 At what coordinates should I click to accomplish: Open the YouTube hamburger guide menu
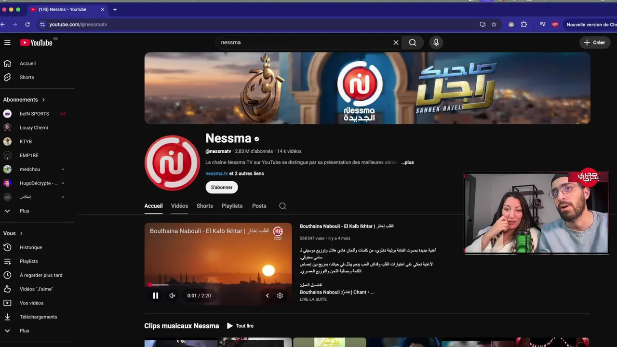pos(7,42)
